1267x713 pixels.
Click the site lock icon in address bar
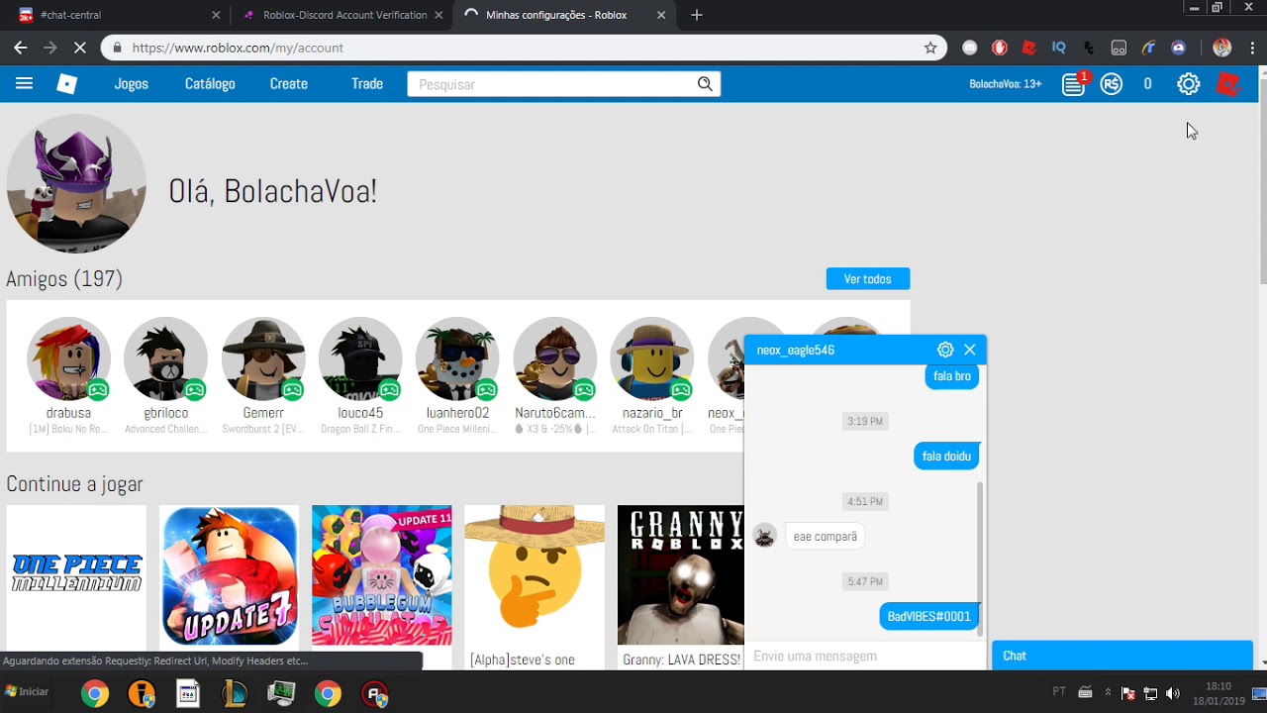pyautogui.click(x=118, y=48)
